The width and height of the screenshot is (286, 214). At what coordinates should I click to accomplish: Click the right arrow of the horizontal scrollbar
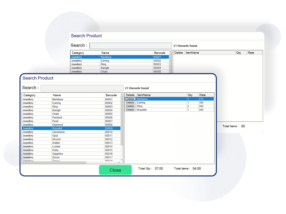click(119, 162)
